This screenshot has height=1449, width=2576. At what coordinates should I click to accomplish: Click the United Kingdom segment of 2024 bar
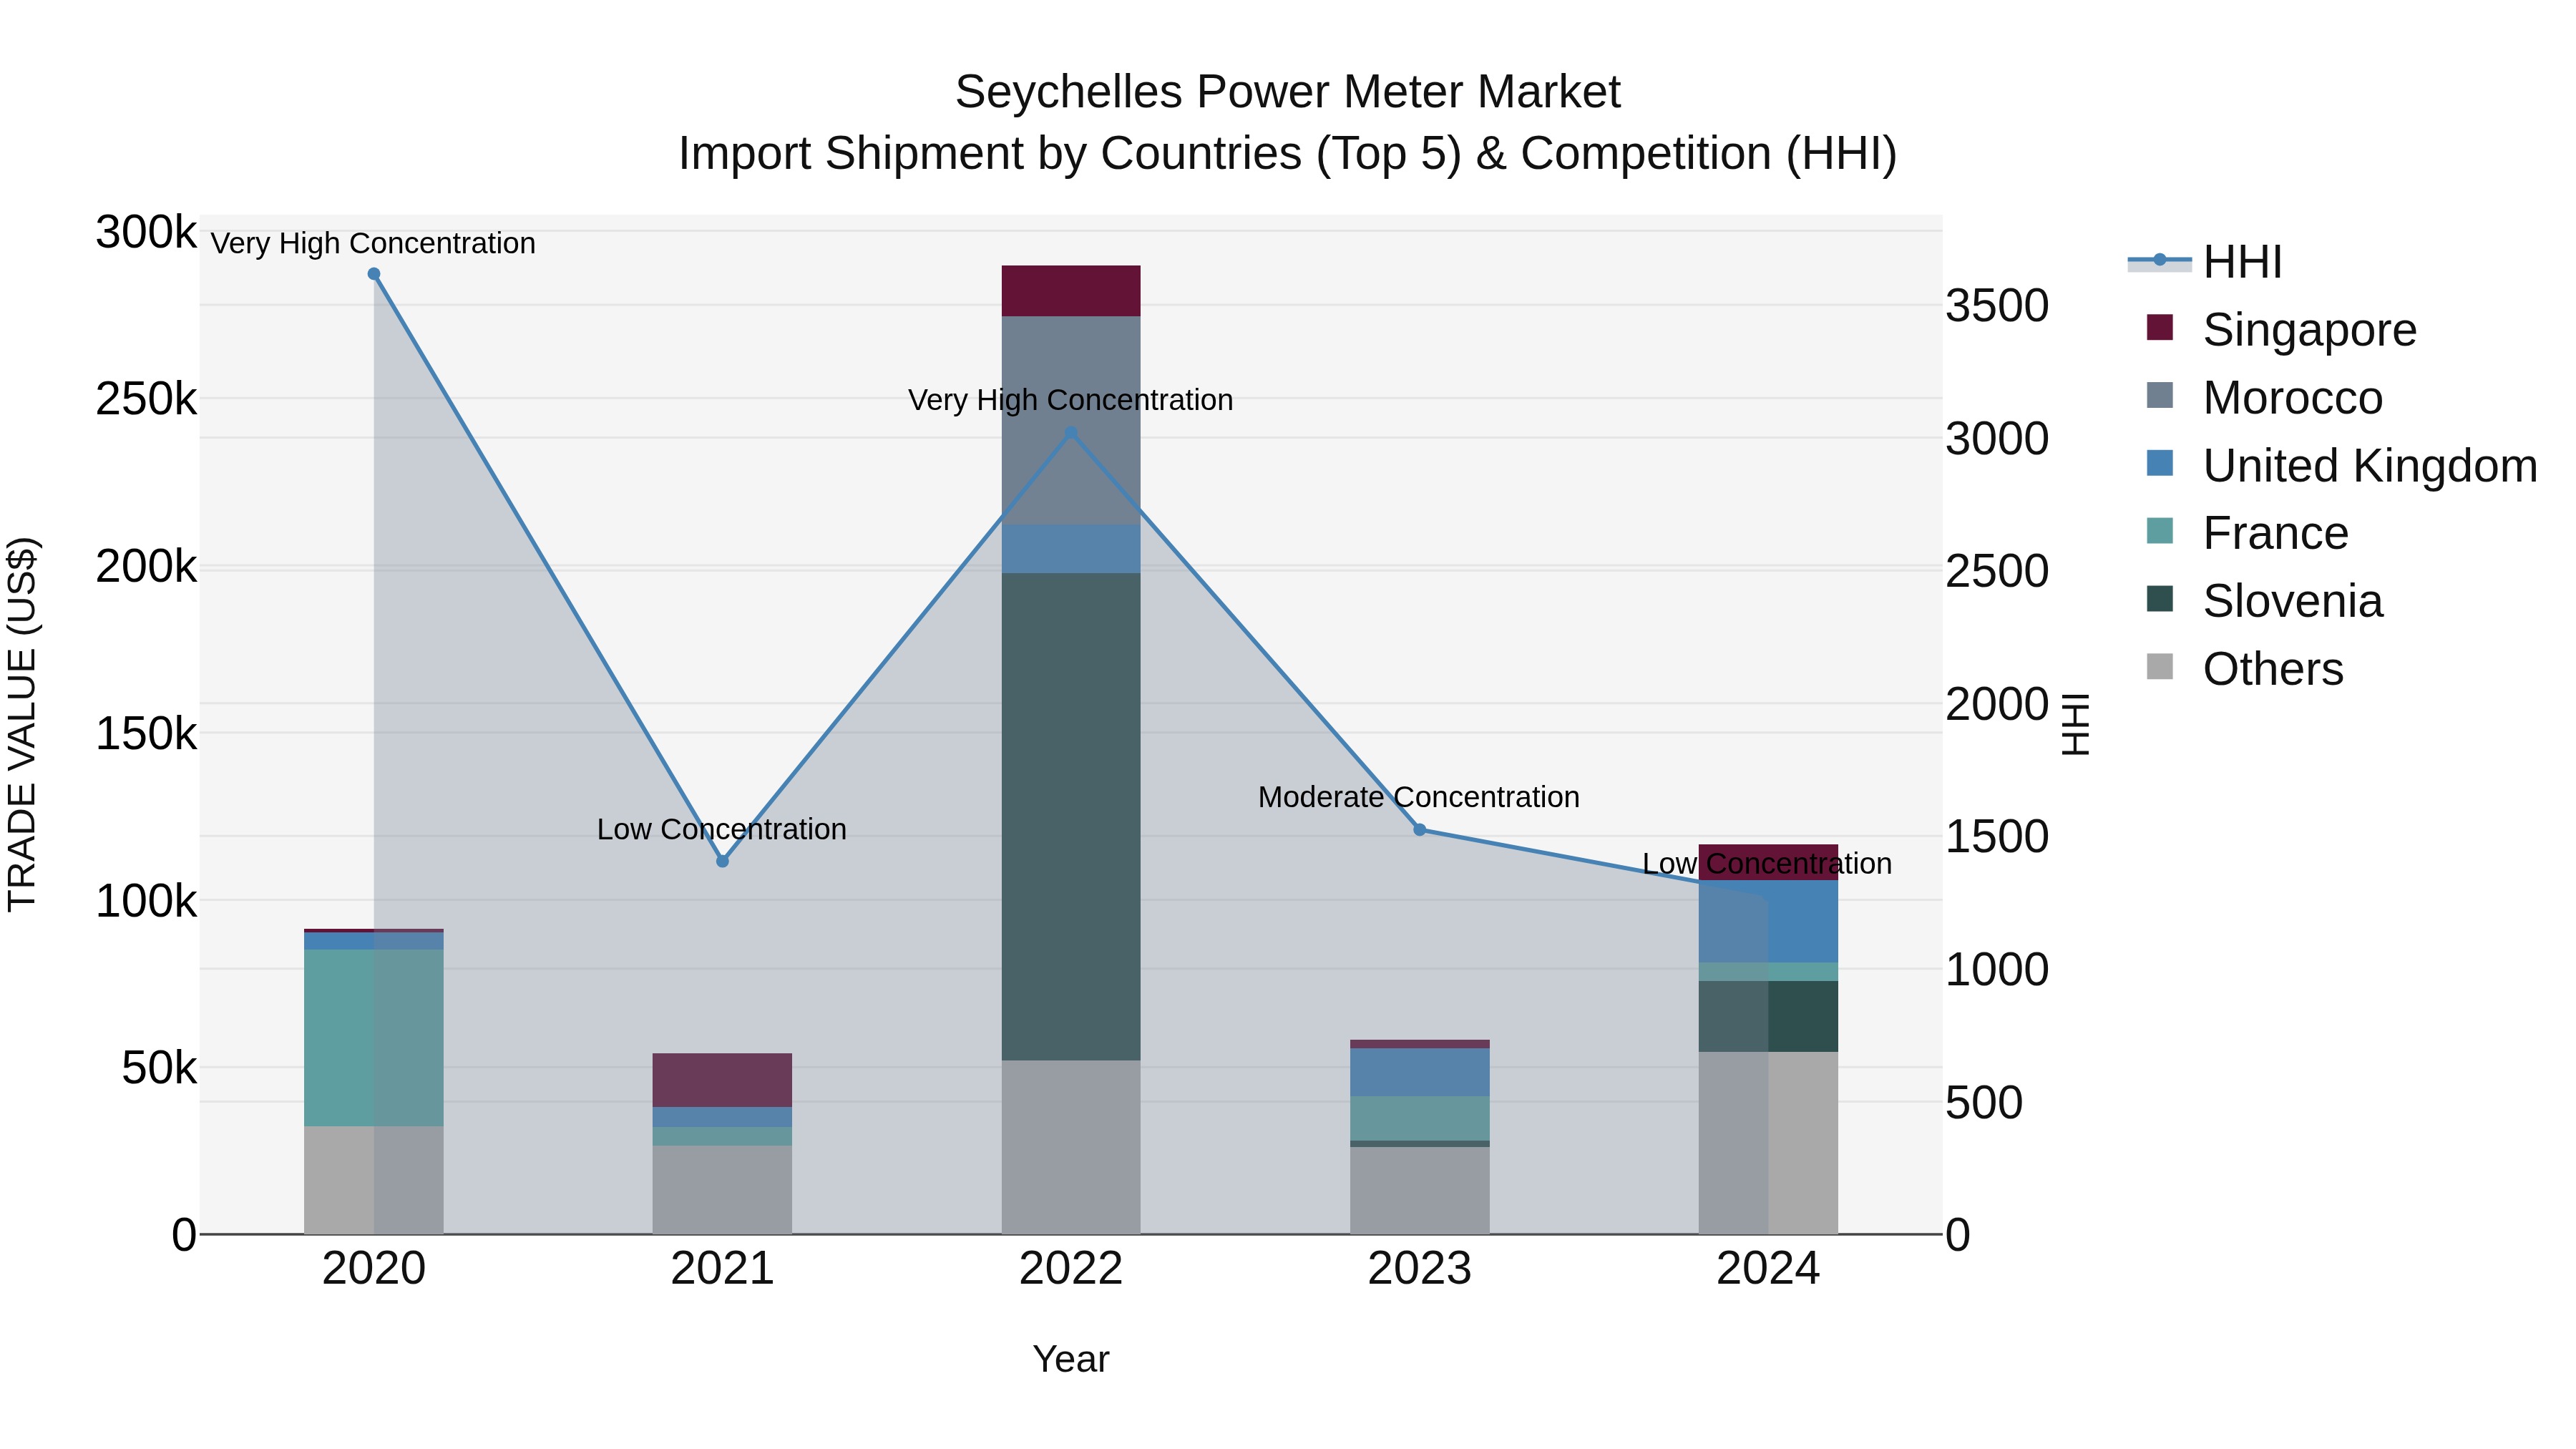(1768, 921)
